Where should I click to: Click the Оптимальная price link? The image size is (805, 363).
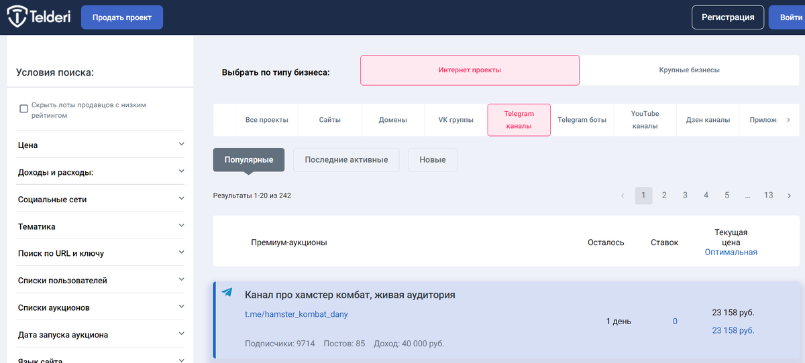[731, 252]
